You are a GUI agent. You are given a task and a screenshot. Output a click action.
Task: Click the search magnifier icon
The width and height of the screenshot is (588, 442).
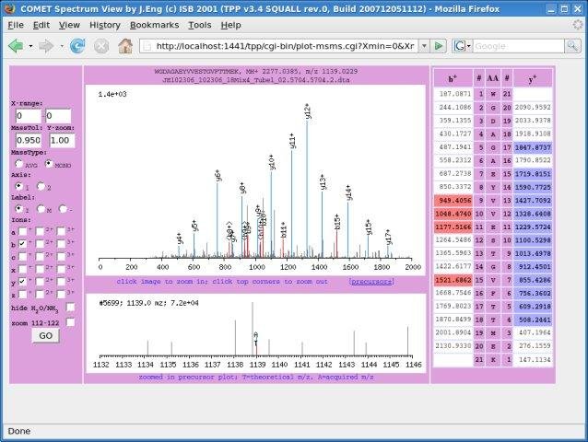(x=572, y=45)
